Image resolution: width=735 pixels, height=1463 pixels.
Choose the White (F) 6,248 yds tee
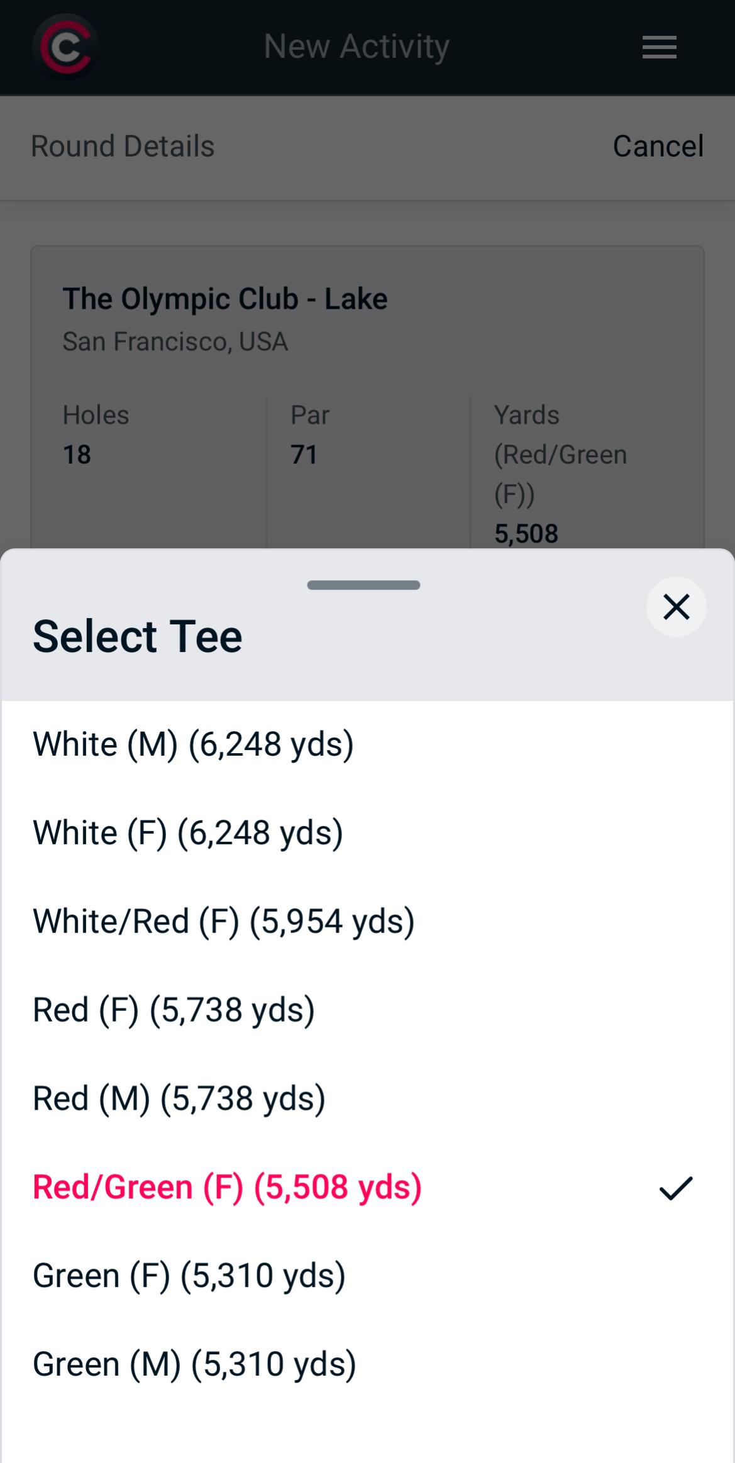(x=188, y=833)
